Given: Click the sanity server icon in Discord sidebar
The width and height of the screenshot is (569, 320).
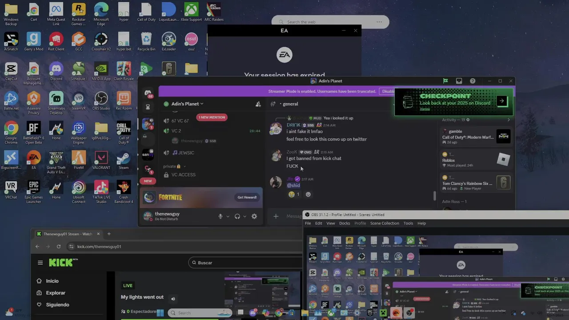Looking at the screenshot, I should [148, 154].
